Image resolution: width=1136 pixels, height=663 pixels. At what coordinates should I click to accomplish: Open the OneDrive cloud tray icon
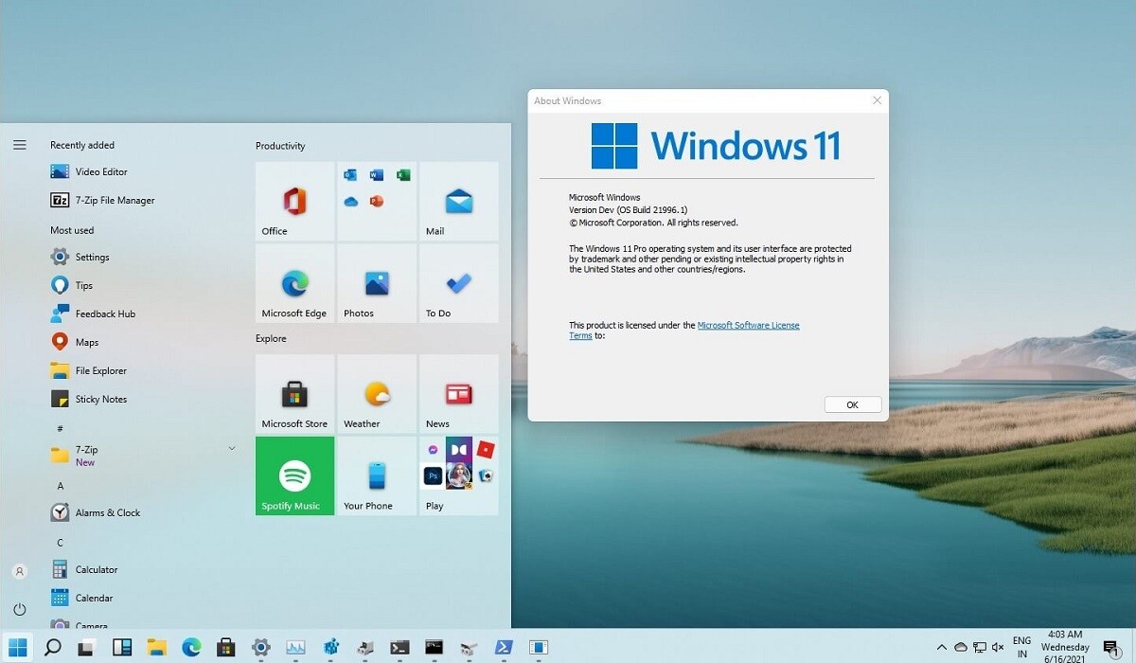[961, 647]
